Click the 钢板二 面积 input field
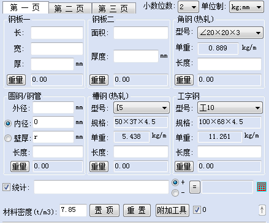The image size is (269, 223). coord(141,33)
